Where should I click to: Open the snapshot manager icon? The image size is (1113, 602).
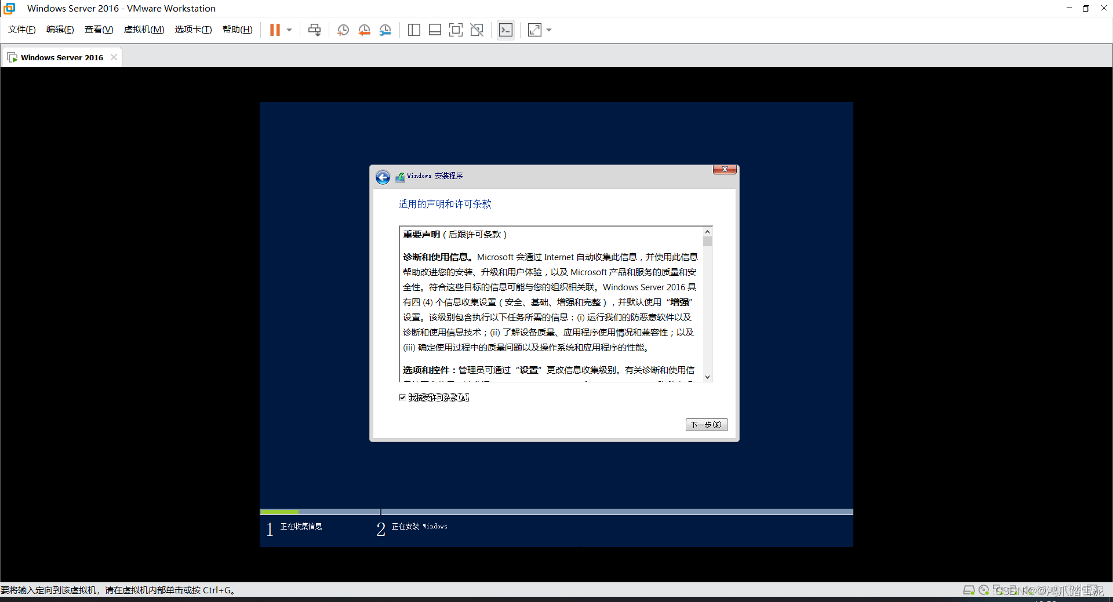(x=385, y=30)
